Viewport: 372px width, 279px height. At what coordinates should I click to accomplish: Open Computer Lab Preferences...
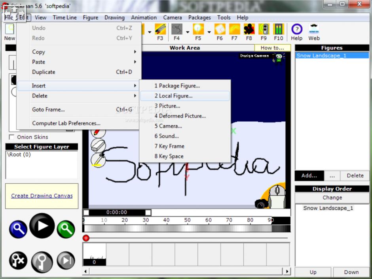coord(78,123)
